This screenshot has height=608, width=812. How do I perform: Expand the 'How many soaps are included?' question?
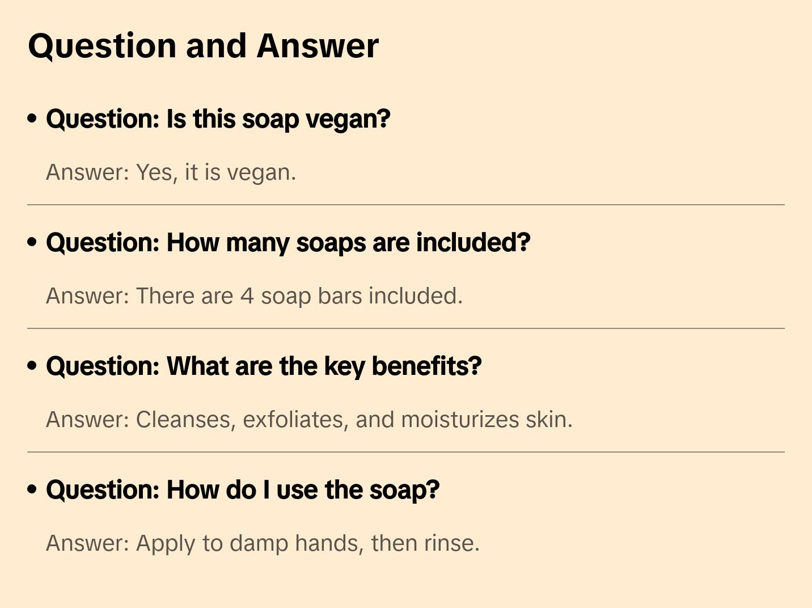[x=288, y=243]
